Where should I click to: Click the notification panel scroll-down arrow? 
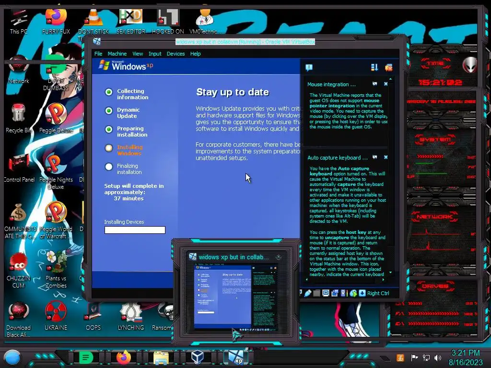coord(390,273)
